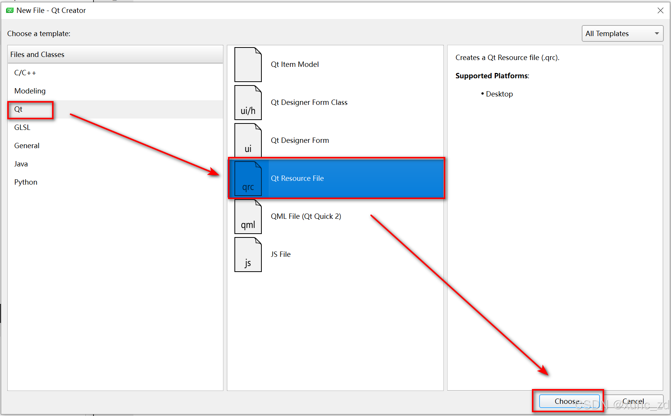The width and height of the screenshot is (671, 416).
Task: Select the Qt Designer Form template
Action: tap(335, 140)
